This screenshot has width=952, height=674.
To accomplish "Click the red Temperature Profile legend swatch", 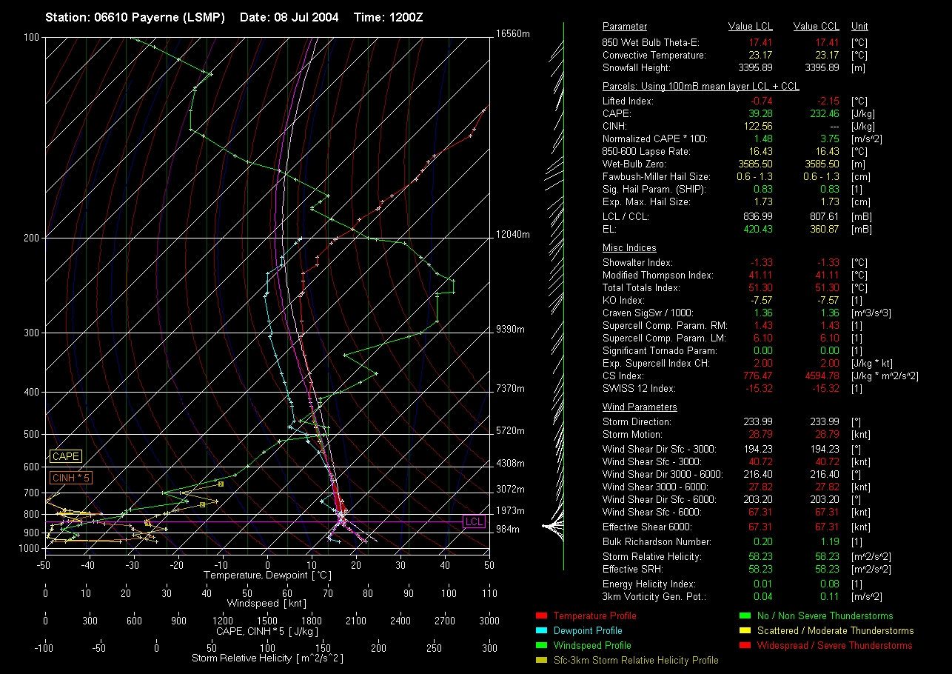I will (x=540, y=615).
